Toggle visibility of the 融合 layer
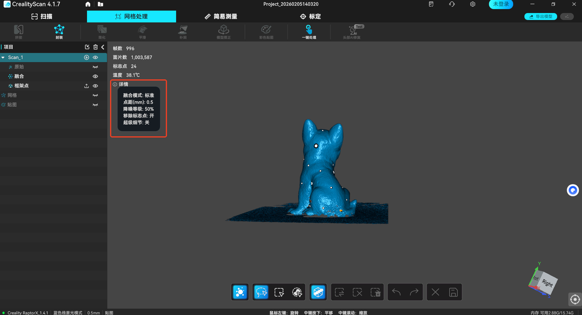The height and width of the screenshot is (315, 582). (x=95, y=76)
